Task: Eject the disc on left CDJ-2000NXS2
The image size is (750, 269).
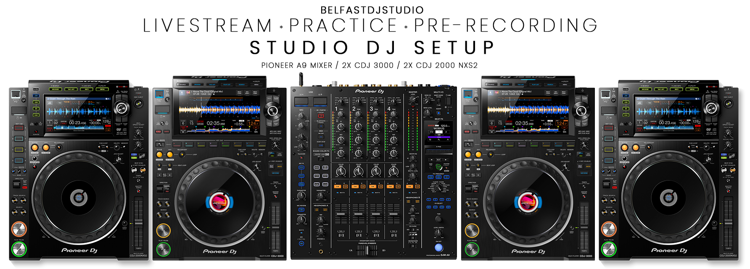Action: click(x=138, y=103)
